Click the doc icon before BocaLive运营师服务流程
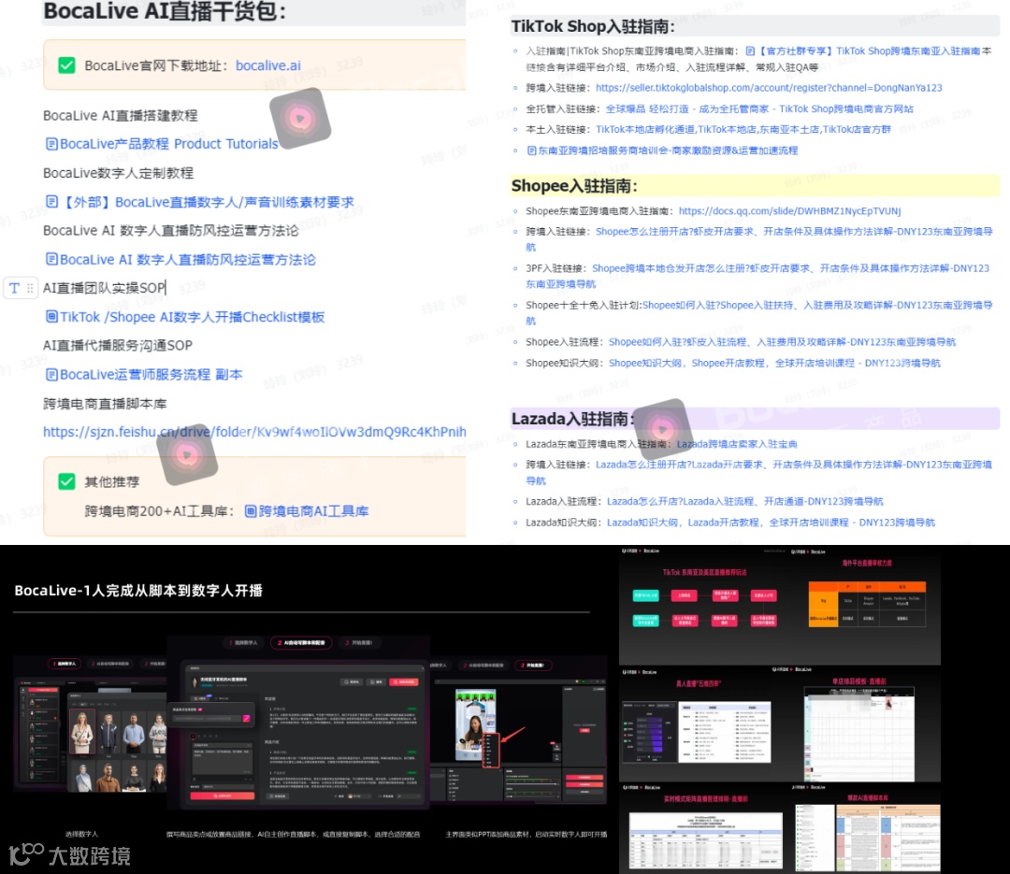 (x=51, y=374)
